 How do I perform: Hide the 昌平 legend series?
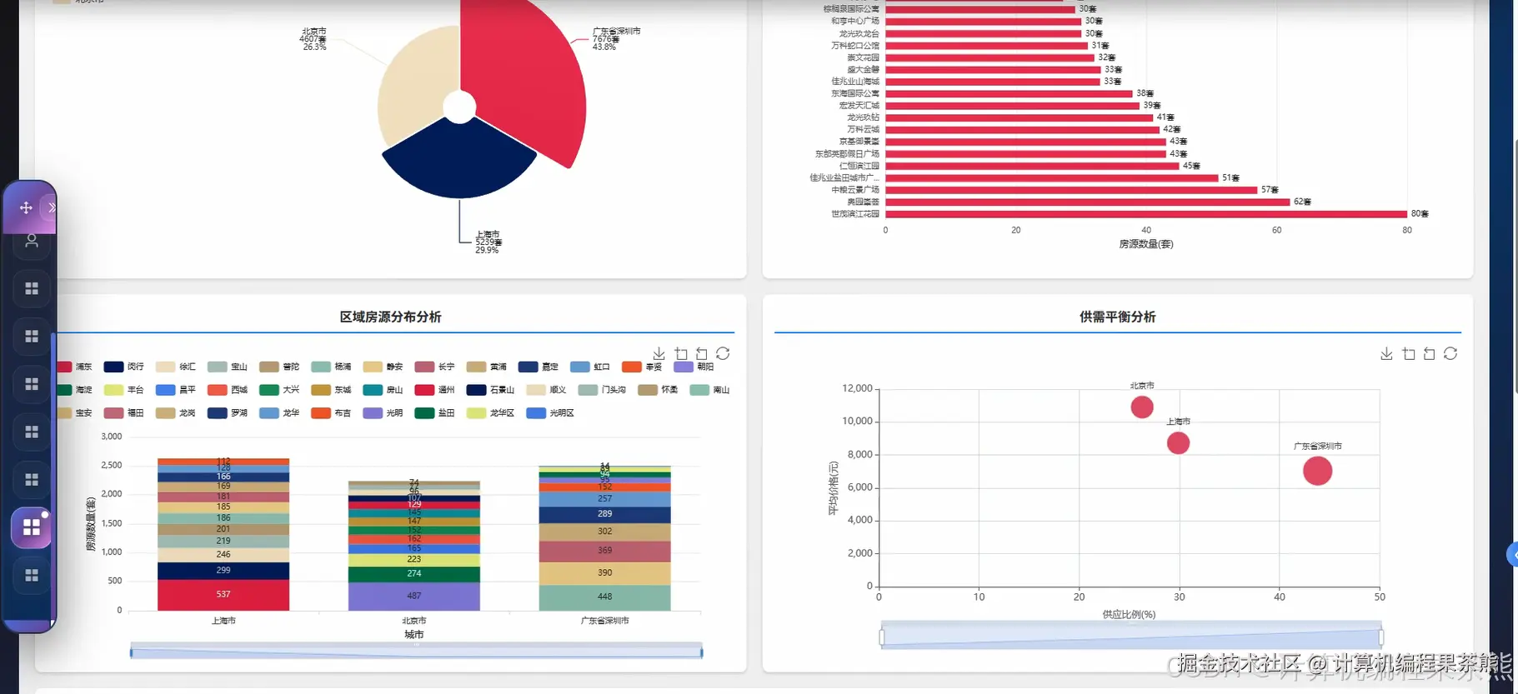click(x=176, y=390)
